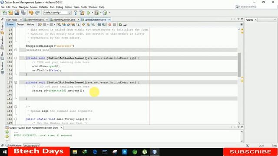278x156 pixels.
Task: Click the Output panel scroll down arrow
Action: pos(242,141)
